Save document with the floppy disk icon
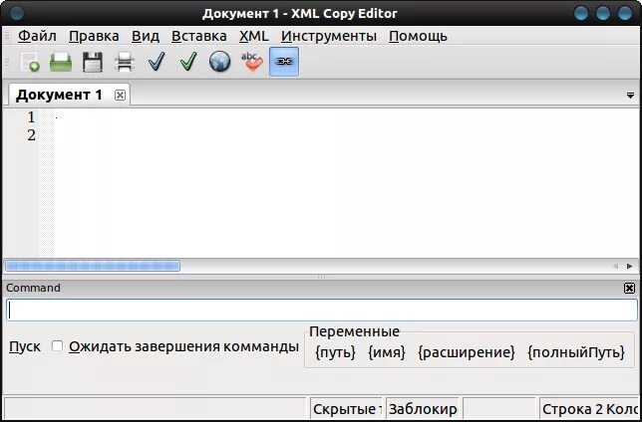This screenshot has height=422, width=642. (93, 62)
